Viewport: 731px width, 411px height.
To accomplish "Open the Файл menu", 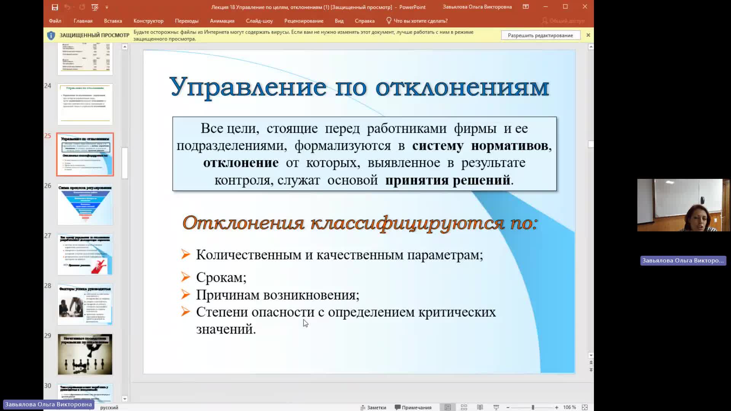I will pyautogui.click(x=55, y=21).
